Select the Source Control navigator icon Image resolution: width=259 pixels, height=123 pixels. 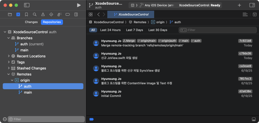coord(18,14)
